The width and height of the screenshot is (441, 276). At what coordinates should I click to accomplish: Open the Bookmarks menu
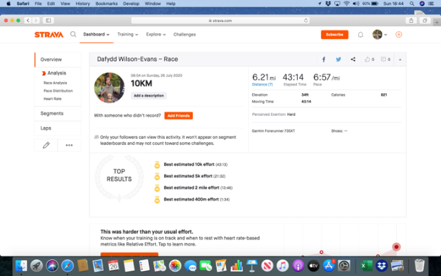(107, 3)
